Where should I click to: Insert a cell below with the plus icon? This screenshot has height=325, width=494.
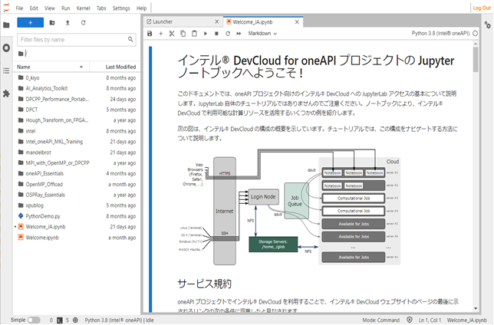(160, 34)
